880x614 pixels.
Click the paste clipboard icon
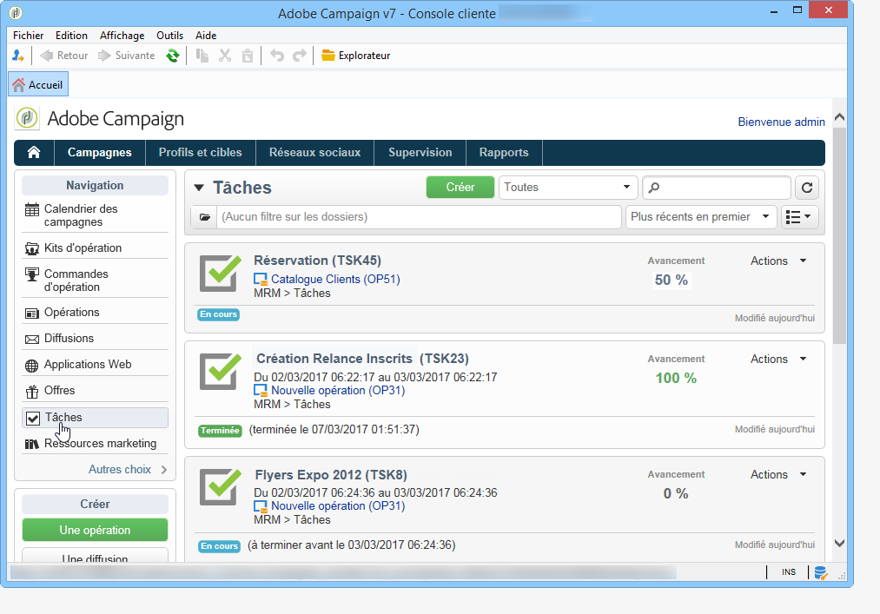tap(248, 56)
